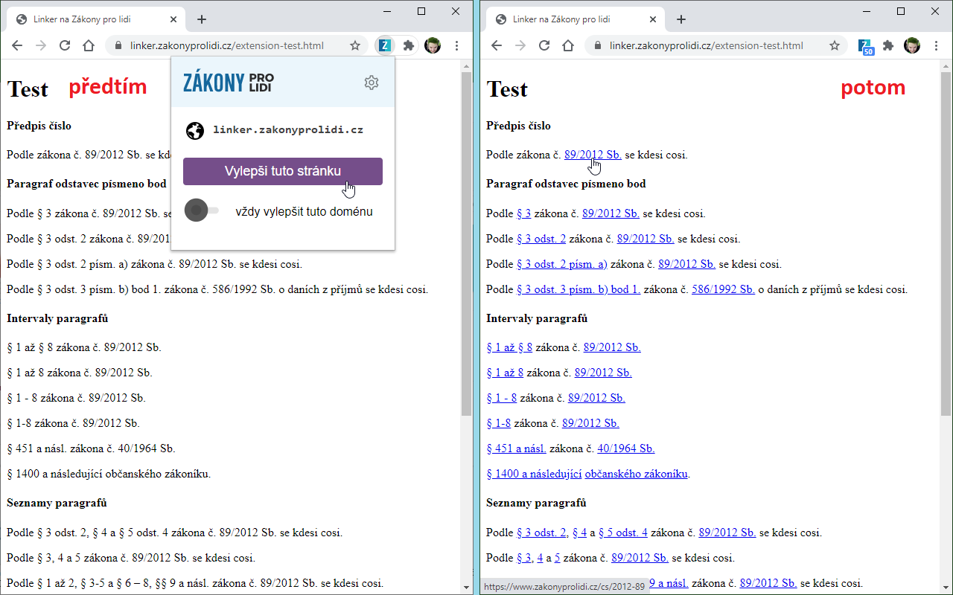Click the back arrow in the left window
The height and width of the screenshot is (595, 953).
tap(17, 45)
